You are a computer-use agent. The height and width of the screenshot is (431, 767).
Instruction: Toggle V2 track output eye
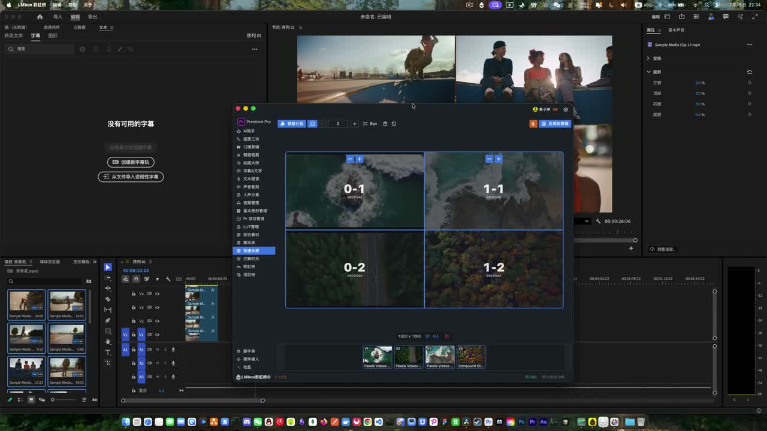157,321
